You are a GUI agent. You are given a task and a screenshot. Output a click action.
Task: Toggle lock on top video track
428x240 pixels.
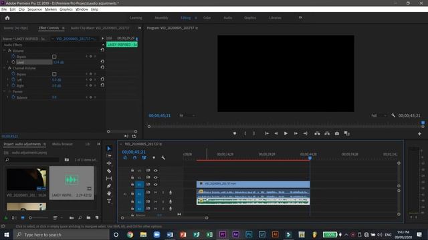132,171
